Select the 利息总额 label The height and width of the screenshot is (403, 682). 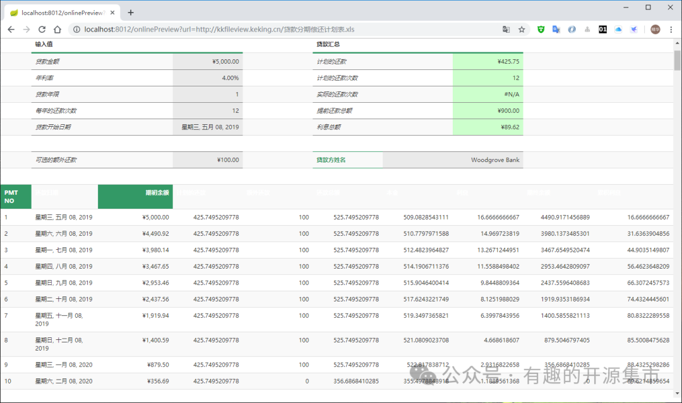point(329,127)
